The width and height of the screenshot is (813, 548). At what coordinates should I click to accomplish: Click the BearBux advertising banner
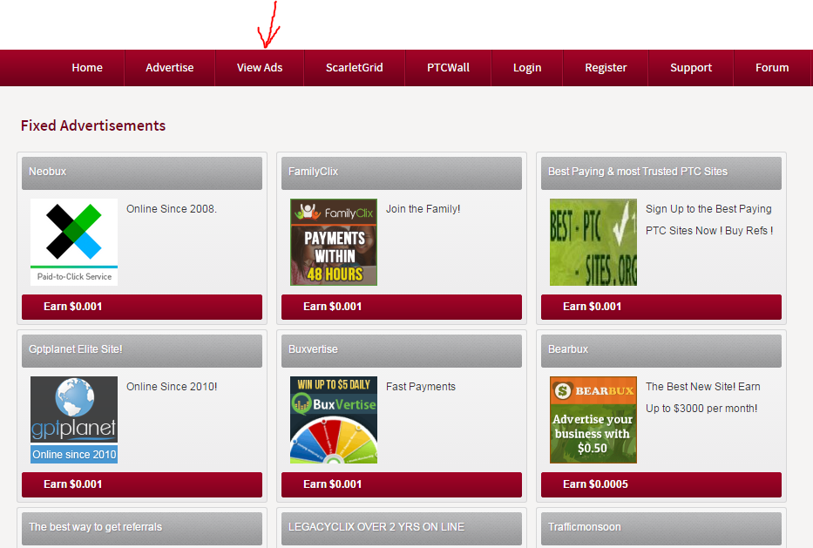[593, 419]
